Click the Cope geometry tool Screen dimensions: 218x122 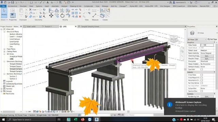(x=33, y=9)
